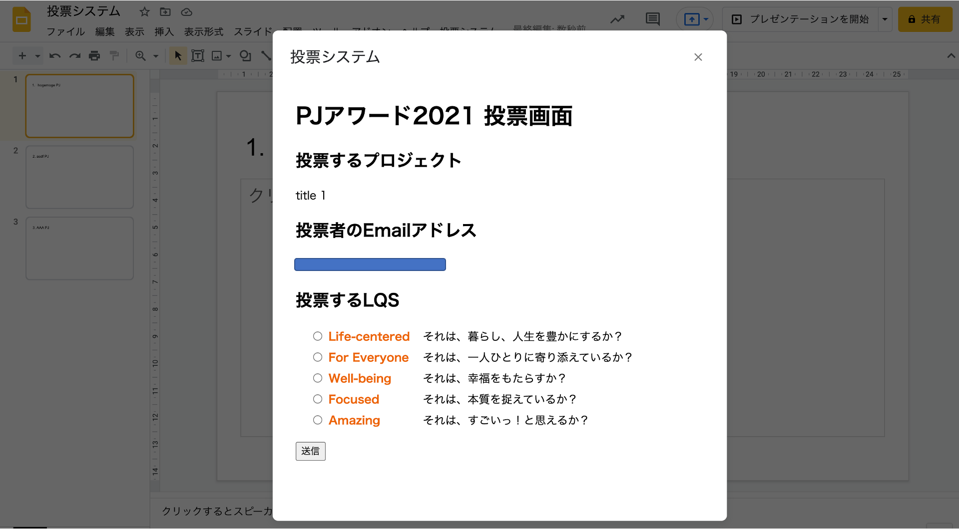Open the activity dashboard trend icon

pos(617,19)
